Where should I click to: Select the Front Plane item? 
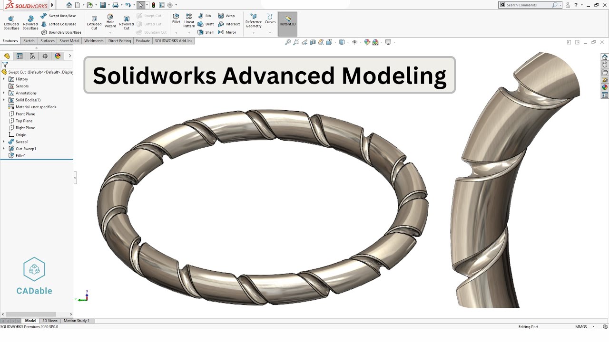point(22,114)
